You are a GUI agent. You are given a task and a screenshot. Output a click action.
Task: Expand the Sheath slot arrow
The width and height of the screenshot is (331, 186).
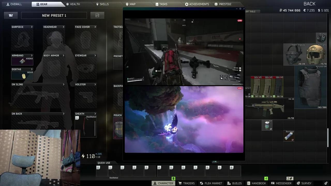coord(95,114)
